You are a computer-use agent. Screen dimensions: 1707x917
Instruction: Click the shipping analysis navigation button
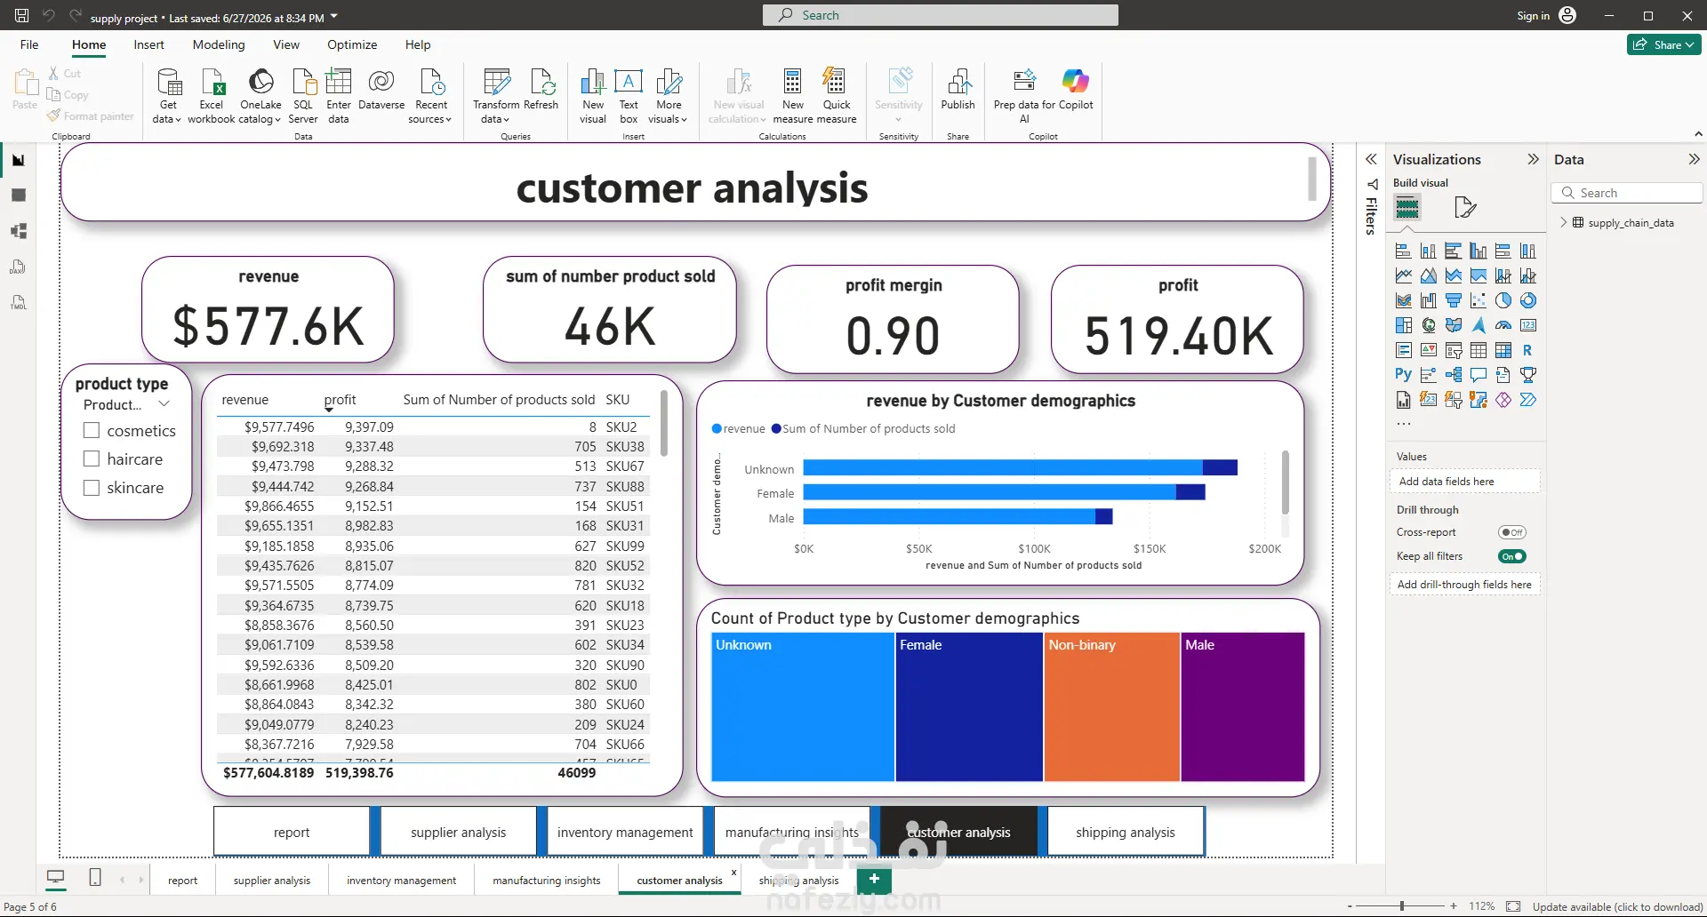point(1126,832)
